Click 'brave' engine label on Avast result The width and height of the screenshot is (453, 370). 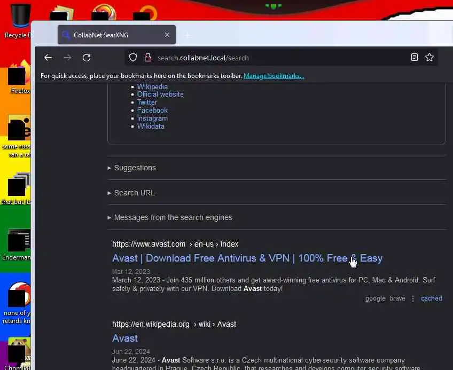(x=397, y=298)
